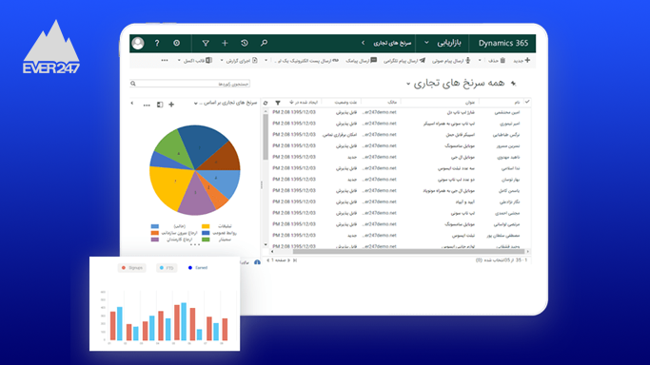Open lead مجتبی احمدی
Viewport: 650px width, 365px height.
point(507,213)
